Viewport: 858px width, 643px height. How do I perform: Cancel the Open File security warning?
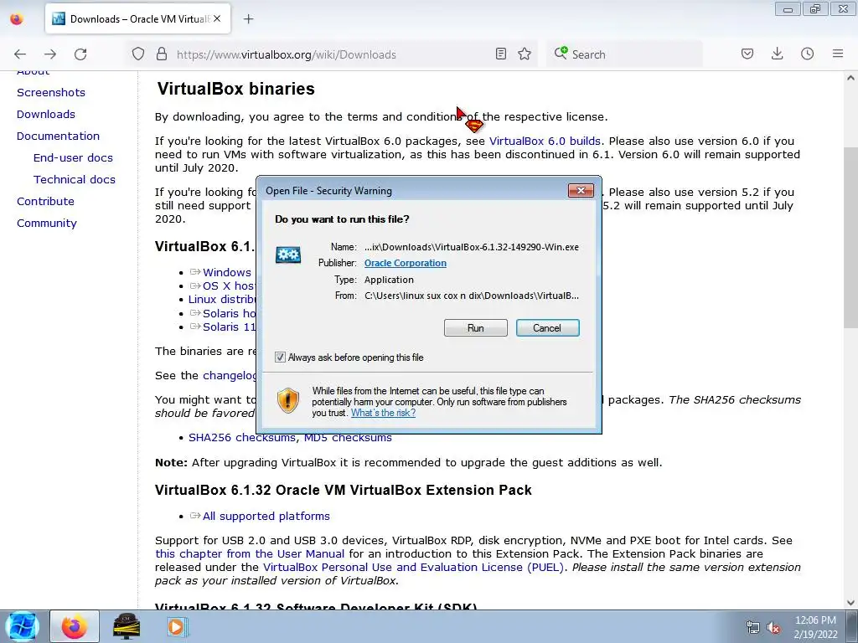coord(547,328)
